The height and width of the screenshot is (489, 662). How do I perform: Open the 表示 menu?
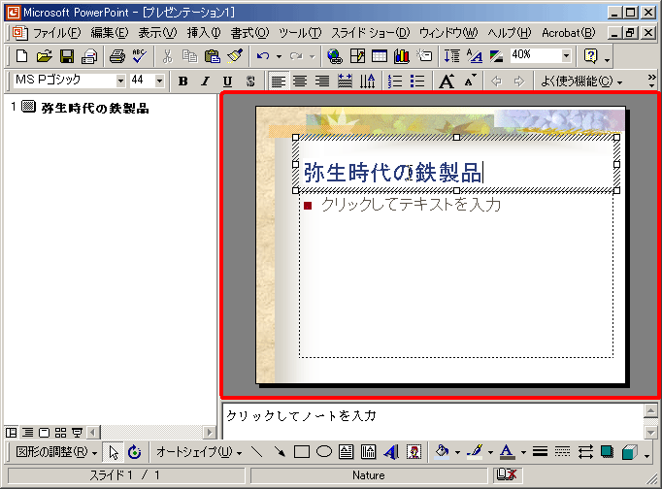click(157, 33)
